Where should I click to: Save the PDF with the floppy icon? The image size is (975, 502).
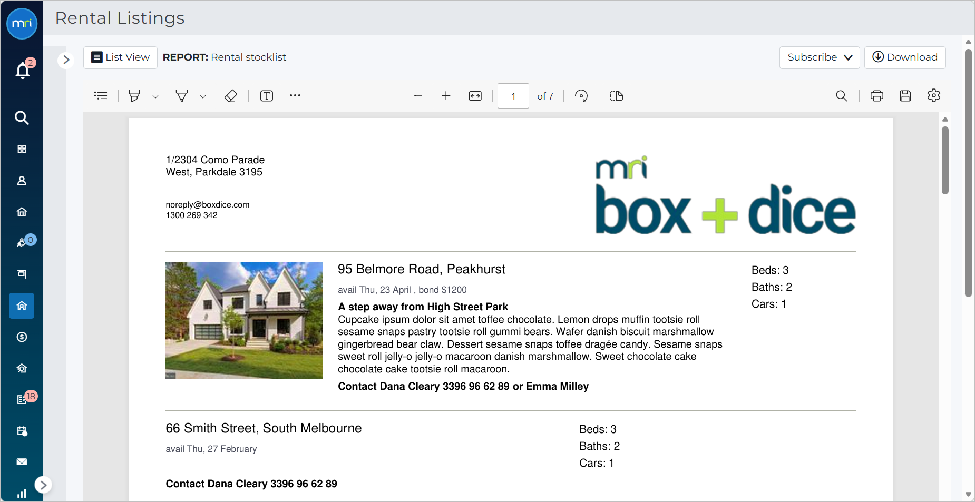coord(905,96)
